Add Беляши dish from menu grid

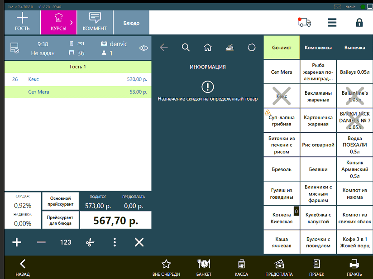318,169
